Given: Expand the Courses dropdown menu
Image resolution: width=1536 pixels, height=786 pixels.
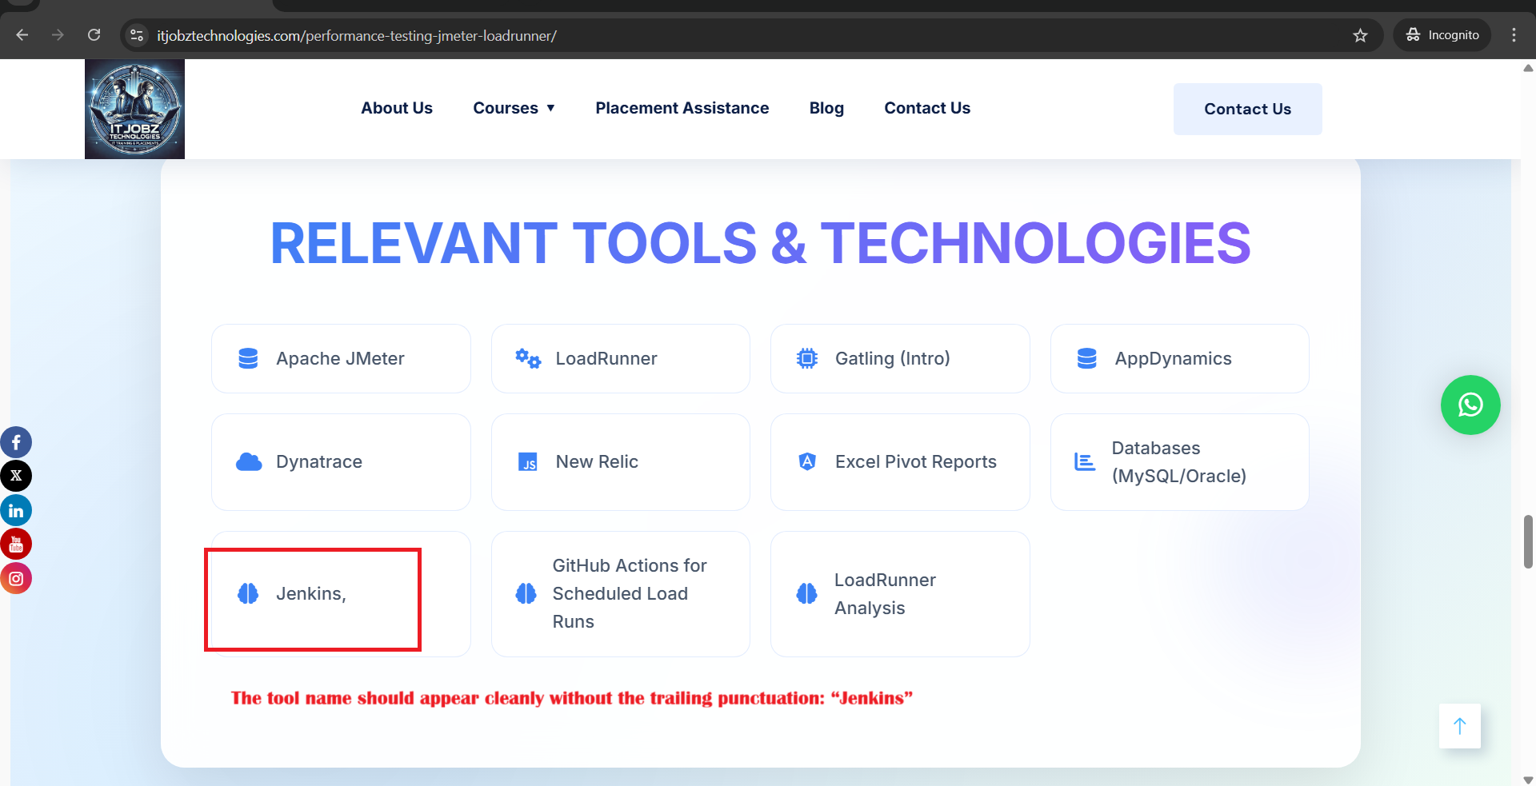Looking at the screenshot, I should click(514, 108).
